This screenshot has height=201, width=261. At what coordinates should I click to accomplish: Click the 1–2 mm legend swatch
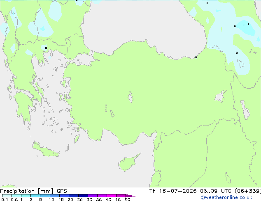click(26, 196)
